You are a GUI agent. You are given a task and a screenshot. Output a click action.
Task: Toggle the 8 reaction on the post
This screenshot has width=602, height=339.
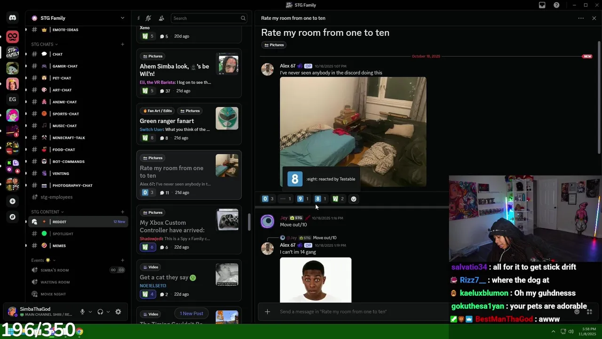[x=321, y=199]
